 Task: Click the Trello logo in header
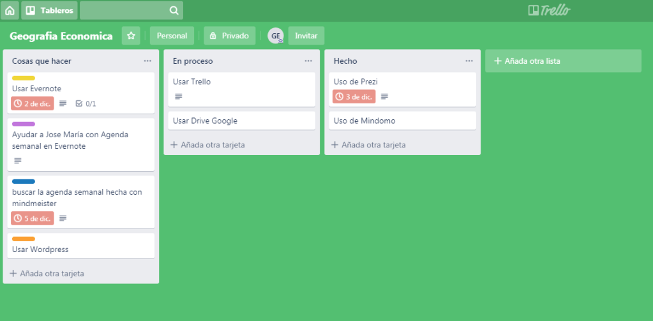point(549,10)
